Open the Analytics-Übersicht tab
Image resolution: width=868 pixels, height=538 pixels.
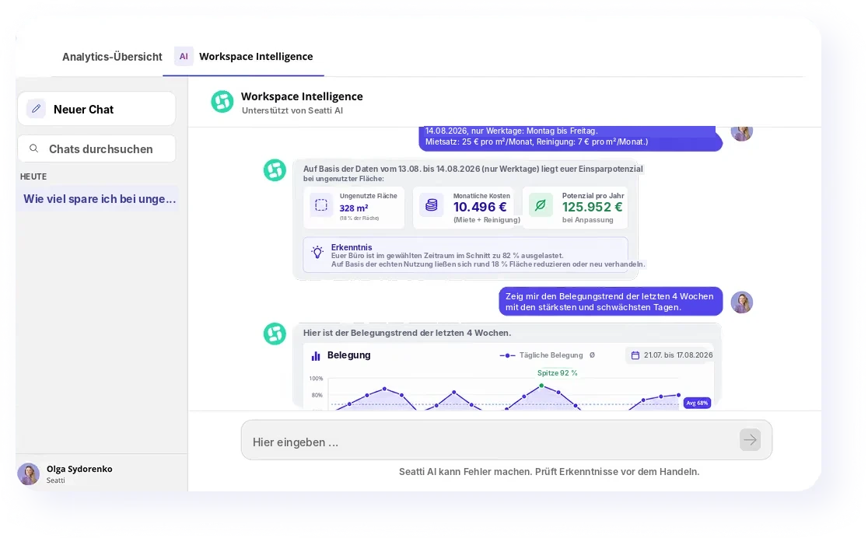112,57
